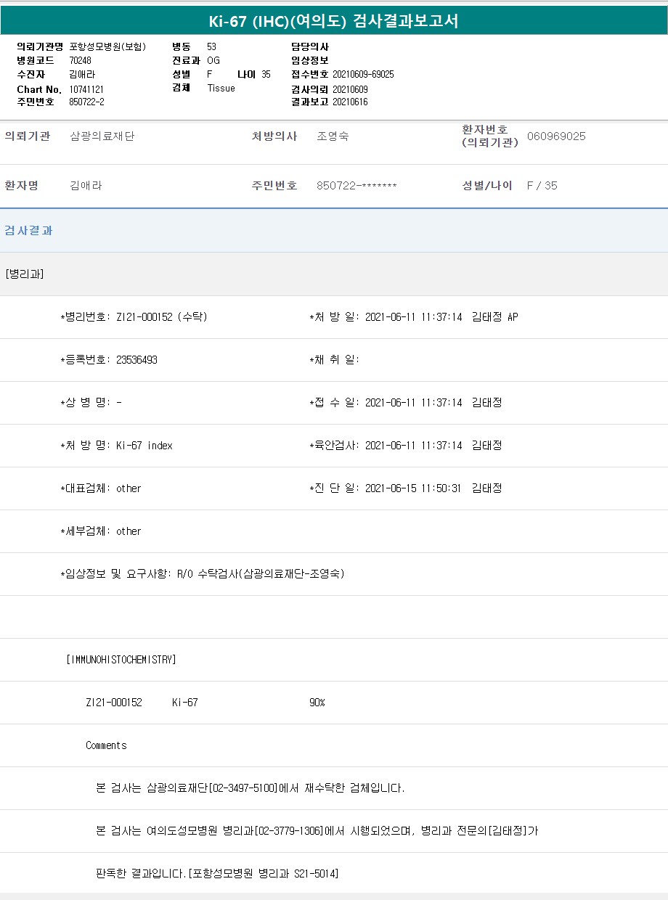Click the 임상정보 및 요구사항 row

pyautogui.click(x=203, y=574)
